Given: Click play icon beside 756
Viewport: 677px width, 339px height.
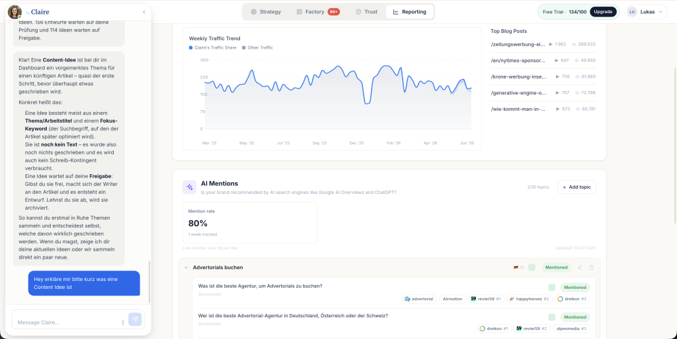Looking at the screenshot, I should [x=557, y=77].
